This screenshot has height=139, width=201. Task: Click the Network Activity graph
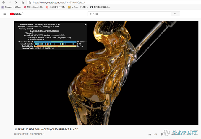(55, 44)
